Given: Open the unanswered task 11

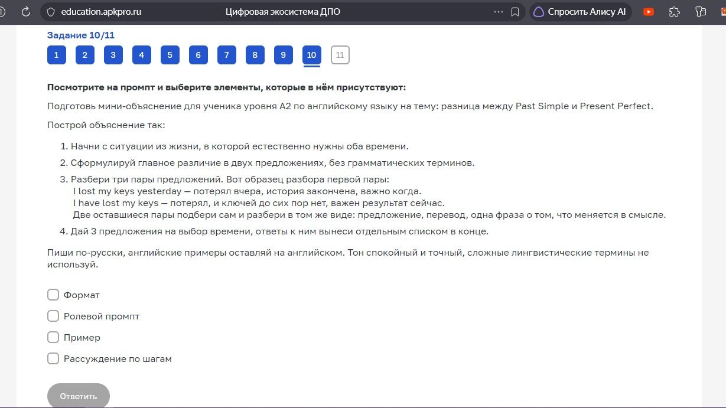Looking at the screenshot, I should coord(340,55).
